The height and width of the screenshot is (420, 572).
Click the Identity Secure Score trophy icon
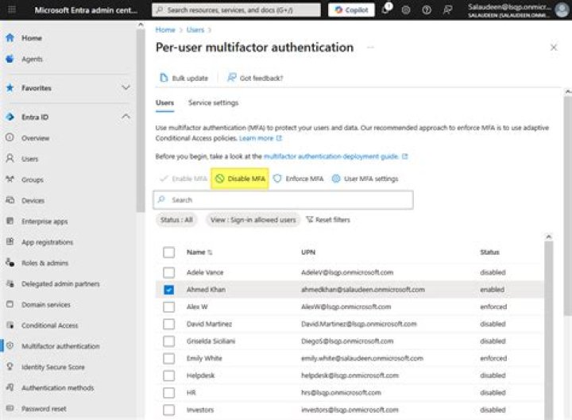pos(10,366)
